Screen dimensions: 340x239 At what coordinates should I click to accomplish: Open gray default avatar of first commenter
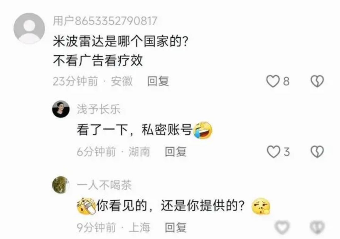tap(29, 29)
